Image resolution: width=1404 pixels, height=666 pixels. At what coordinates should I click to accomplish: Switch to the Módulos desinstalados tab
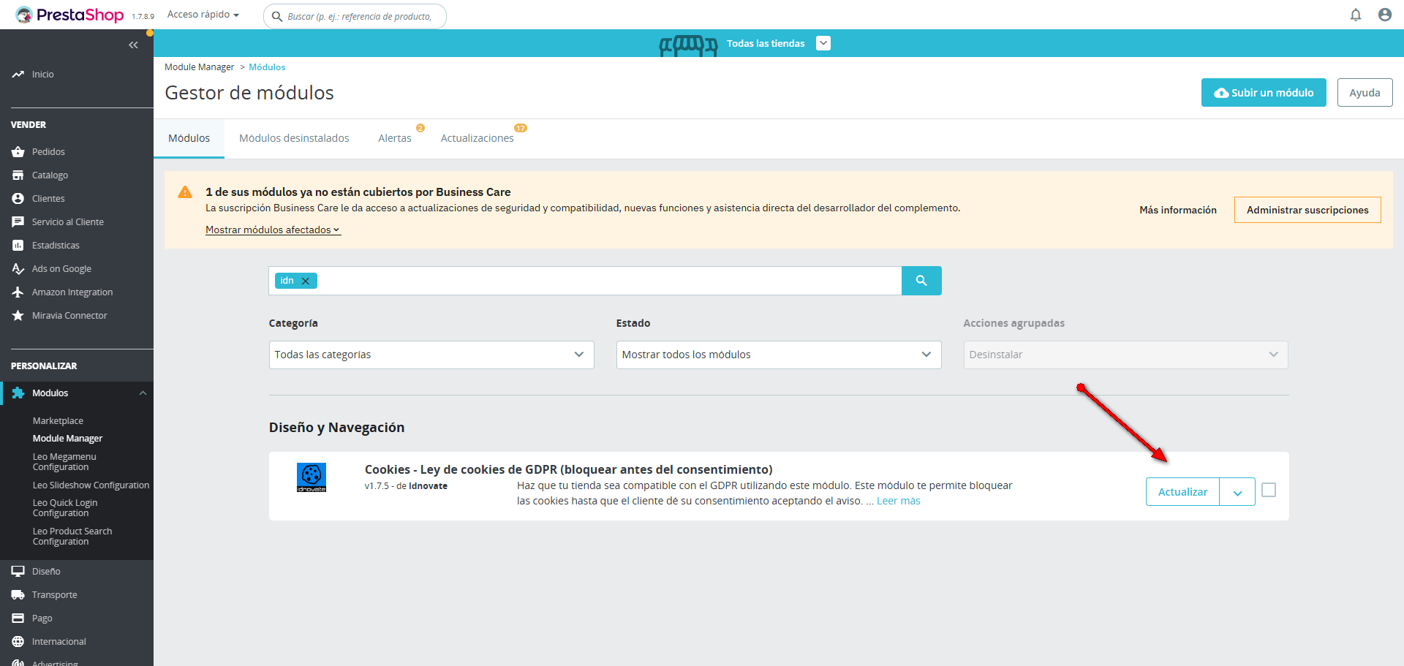pyautogui.click(x=294, y=138)
